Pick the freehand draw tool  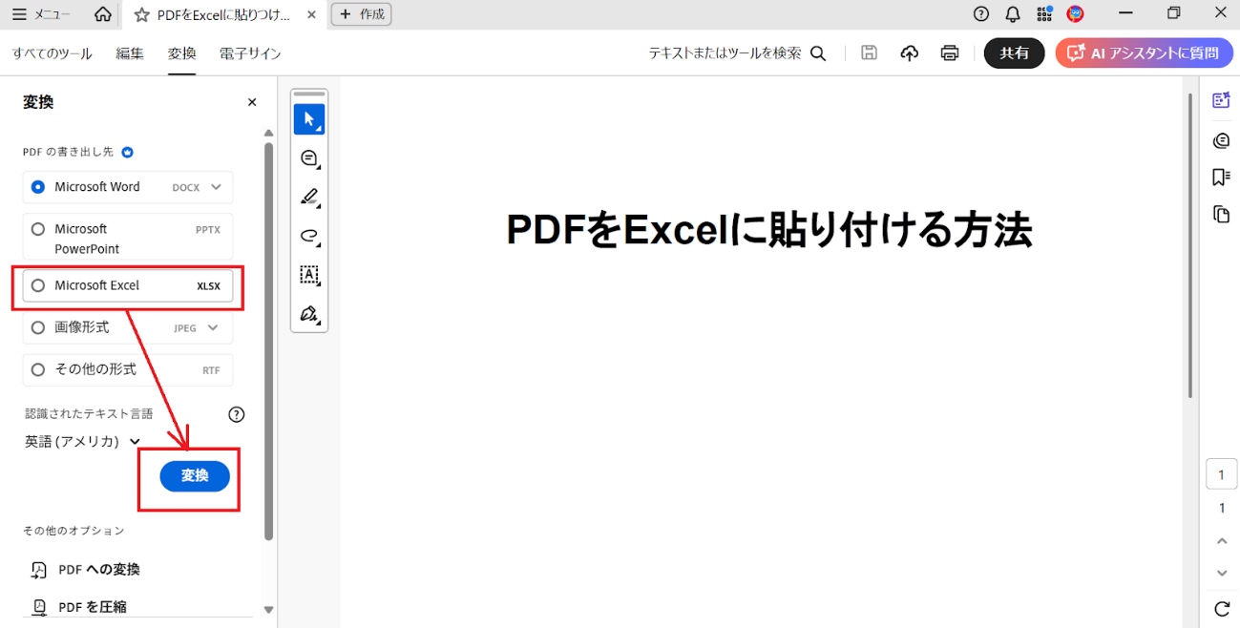pos(308,236)
